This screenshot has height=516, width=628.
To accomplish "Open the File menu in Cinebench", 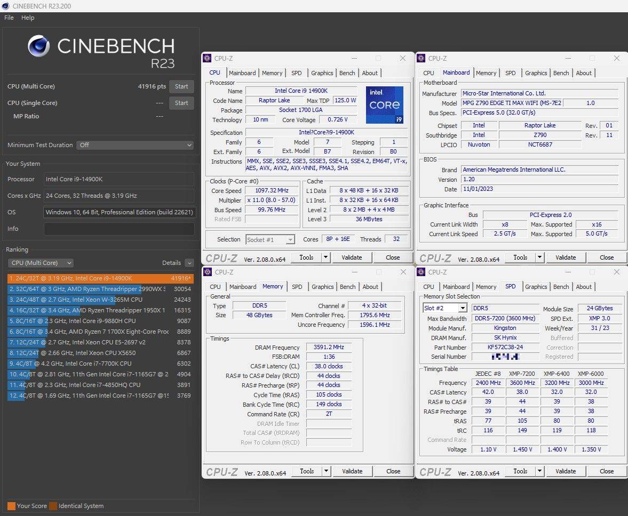I will coord(9,18).
